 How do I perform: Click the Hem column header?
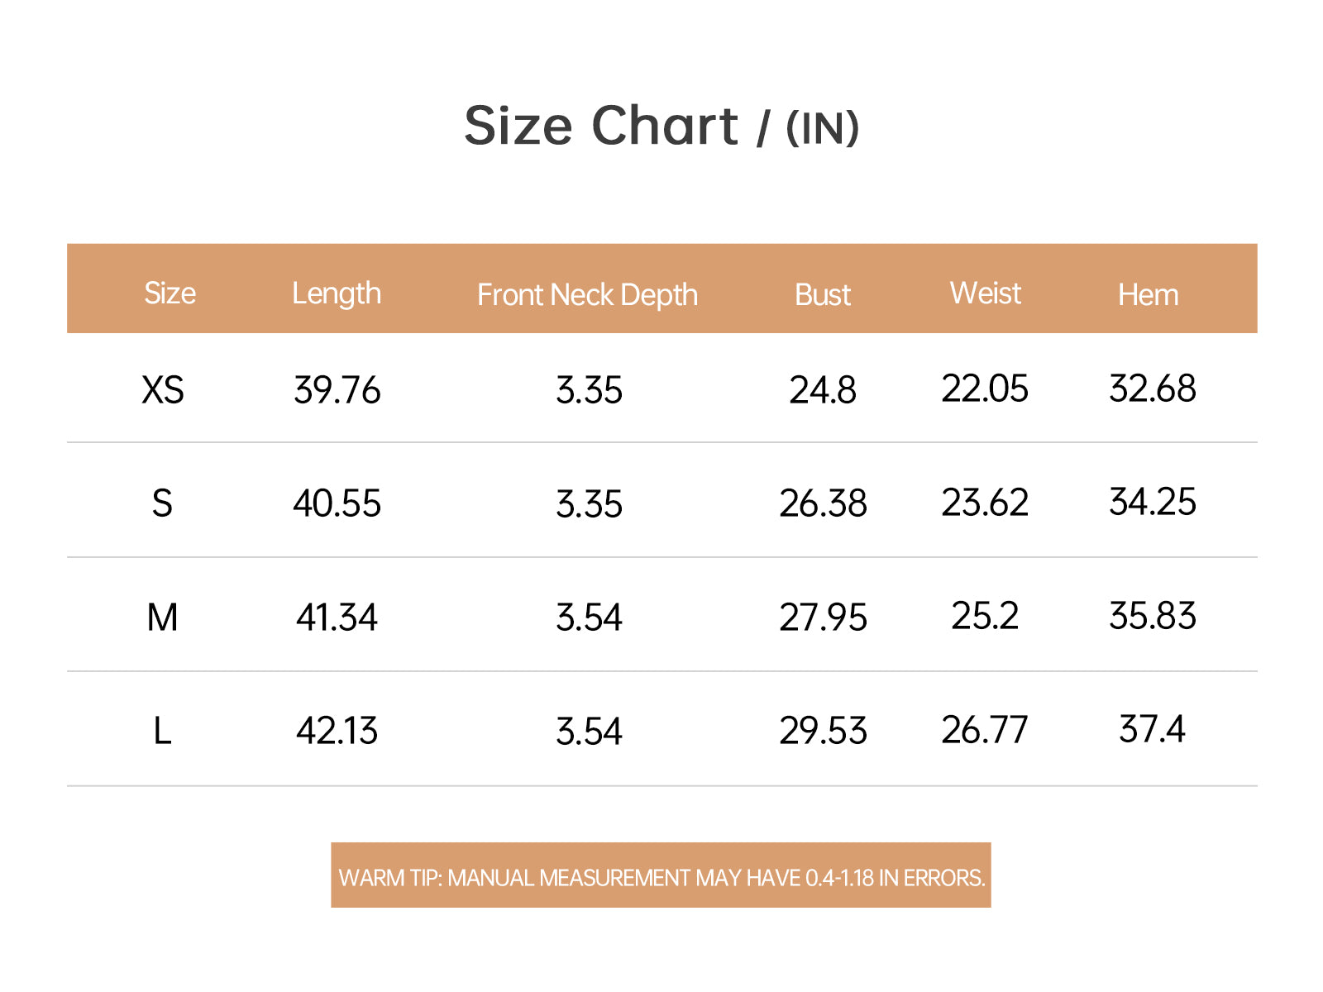pos(1149,294)
